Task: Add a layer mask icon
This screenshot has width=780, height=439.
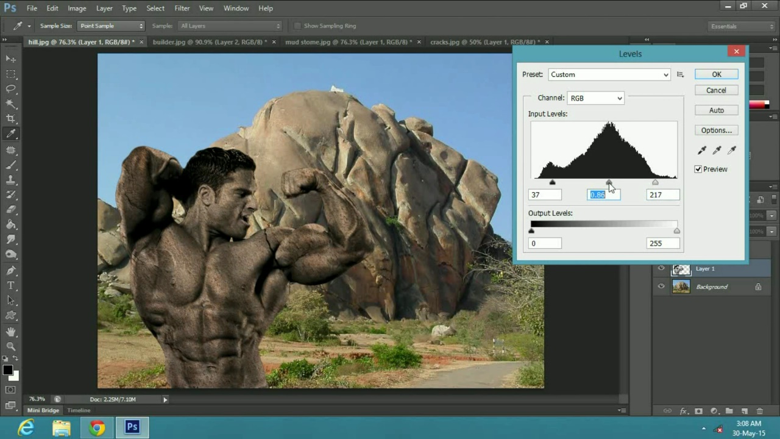Action: click(x=699, y=412)
